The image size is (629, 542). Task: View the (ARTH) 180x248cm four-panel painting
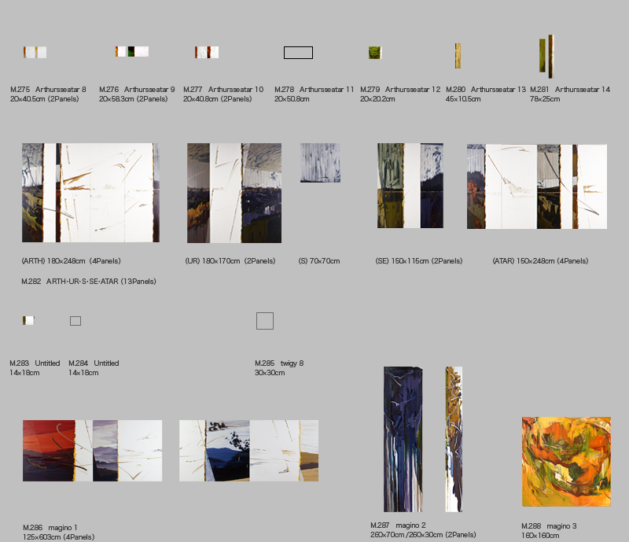tap(90, 193)
